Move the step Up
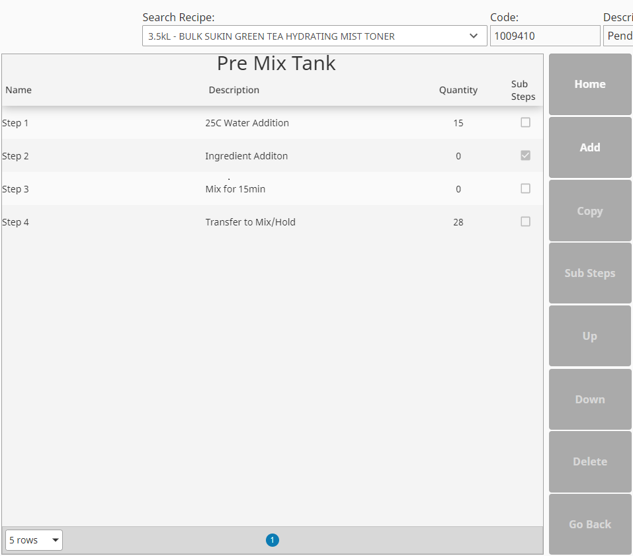633x556 pixels. (x=590, y=336)
